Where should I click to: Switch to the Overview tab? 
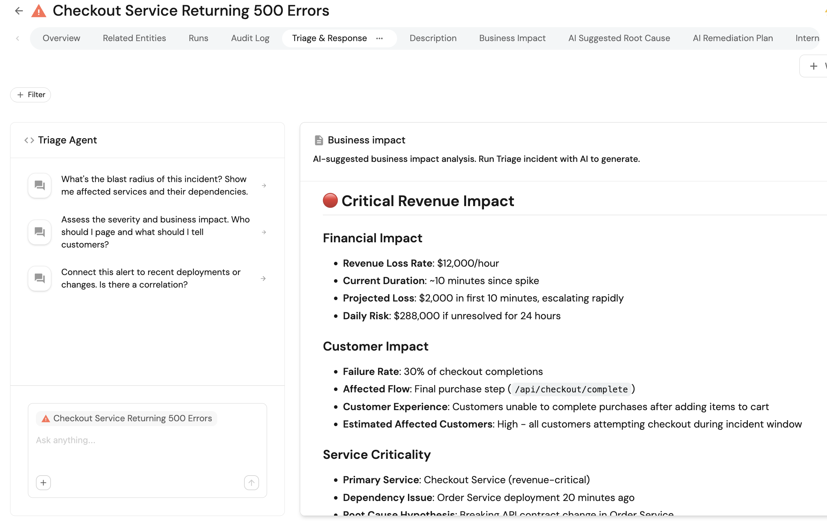pos(61,38)
